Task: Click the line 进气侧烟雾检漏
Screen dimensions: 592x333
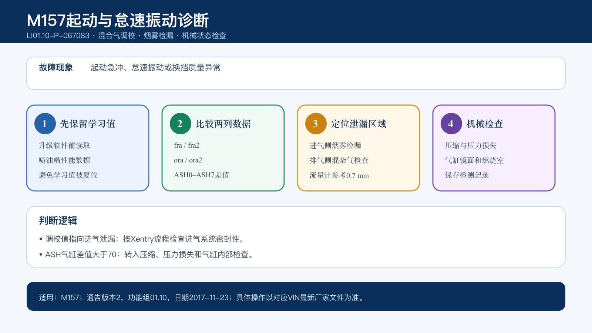Action: point(335,145)
